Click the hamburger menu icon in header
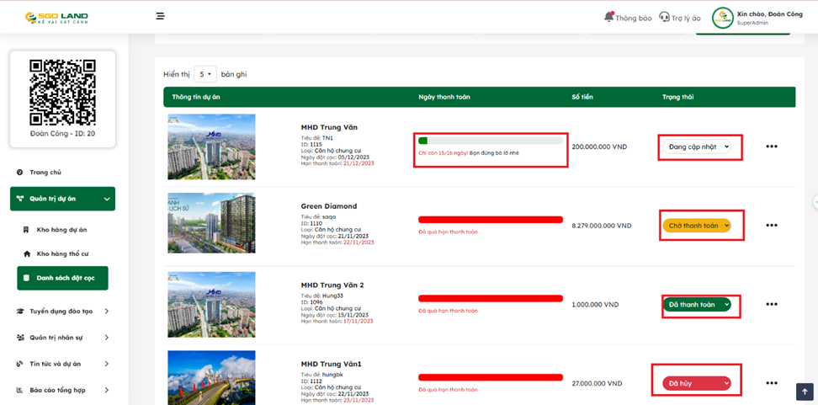Screen dimensions: 818x405 click(160, 16)
